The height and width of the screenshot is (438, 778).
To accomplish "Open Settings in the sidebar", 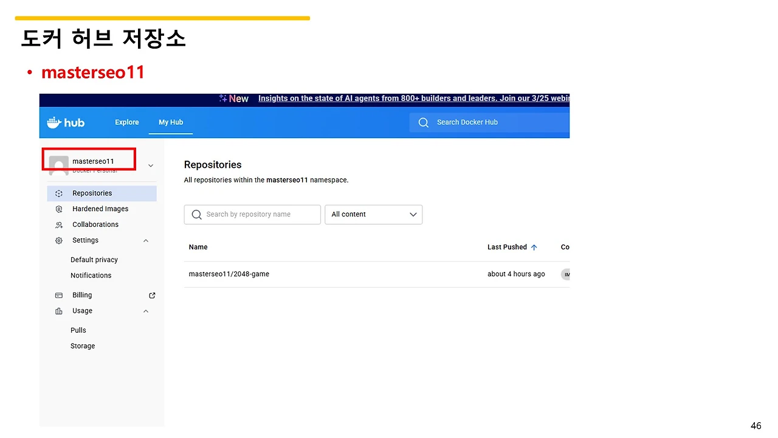I will pos(85,241).
